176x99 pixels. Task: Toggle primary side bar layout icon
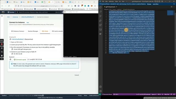[x=155, y=1]
